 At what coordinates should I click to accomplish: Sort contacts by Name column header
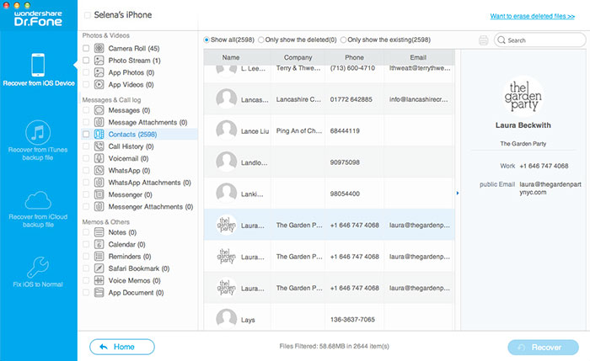click(x=231, y=57)
